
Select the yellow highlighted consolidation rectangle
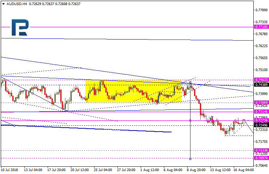[133, 91]
